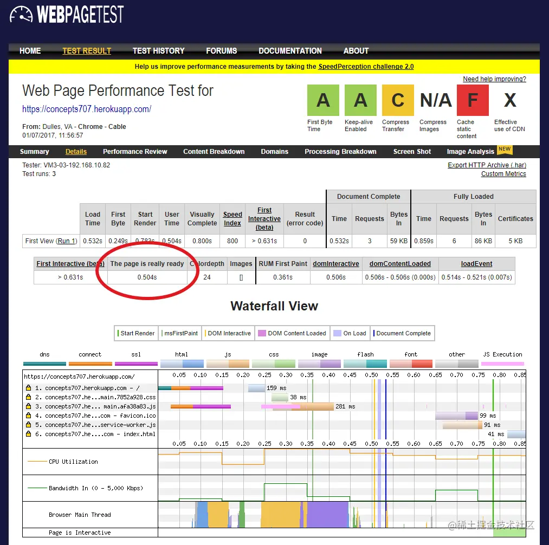Open the https://concepts707.herokuapp.com/ tested URL link

pos(87,109)
